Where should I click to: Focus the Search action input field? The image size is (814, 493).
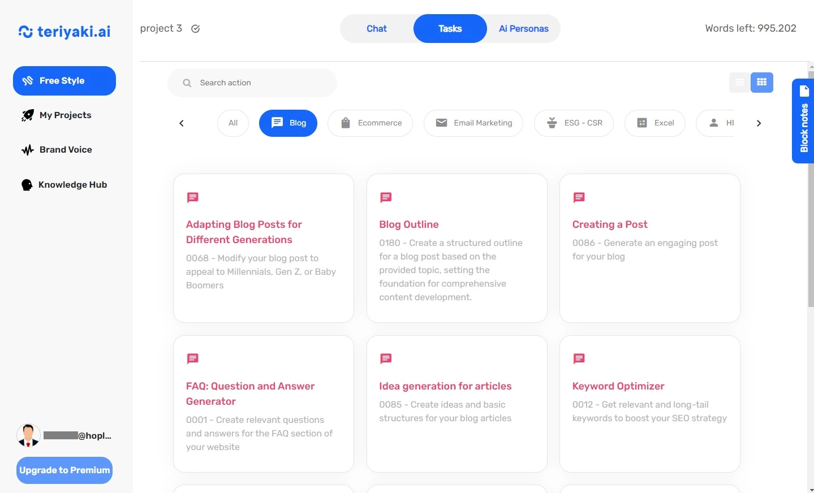click(252, 83)
